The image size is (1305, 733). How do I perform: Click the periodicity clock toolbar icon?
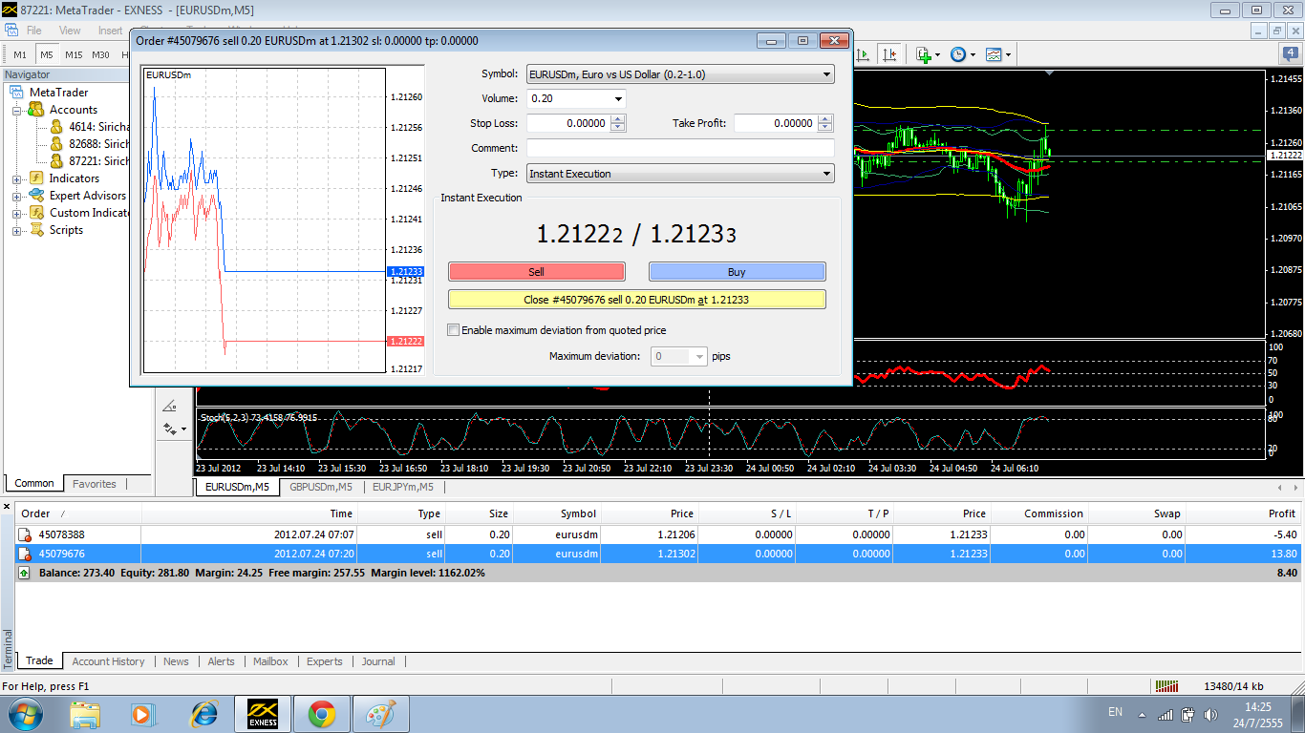958,54
